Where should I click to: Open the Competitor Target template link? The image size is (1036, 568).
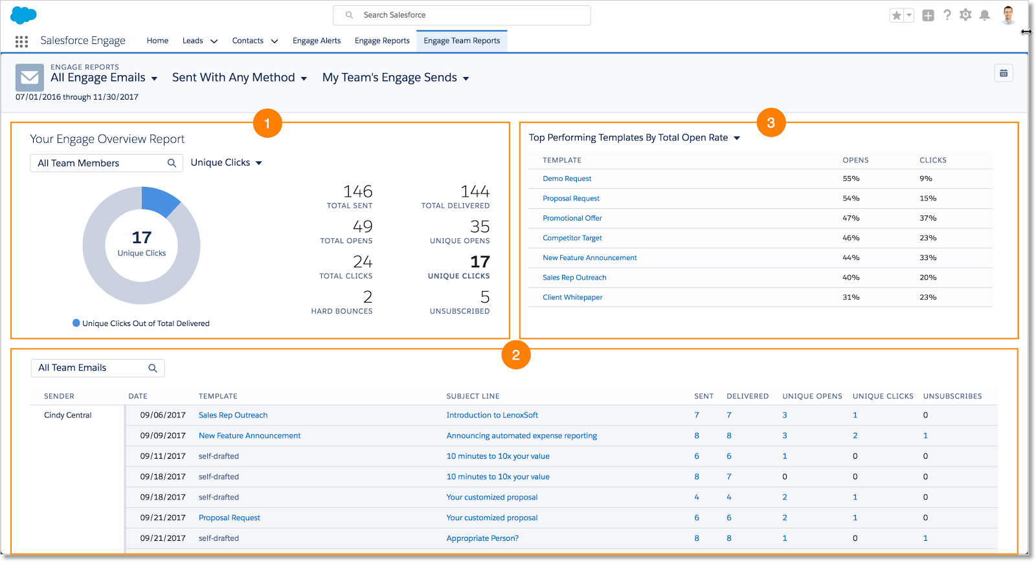click(x=572, y=238)
